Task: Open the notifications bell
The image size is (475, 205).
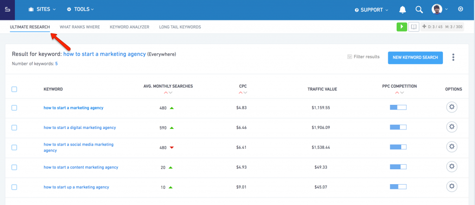Action: 403,10
